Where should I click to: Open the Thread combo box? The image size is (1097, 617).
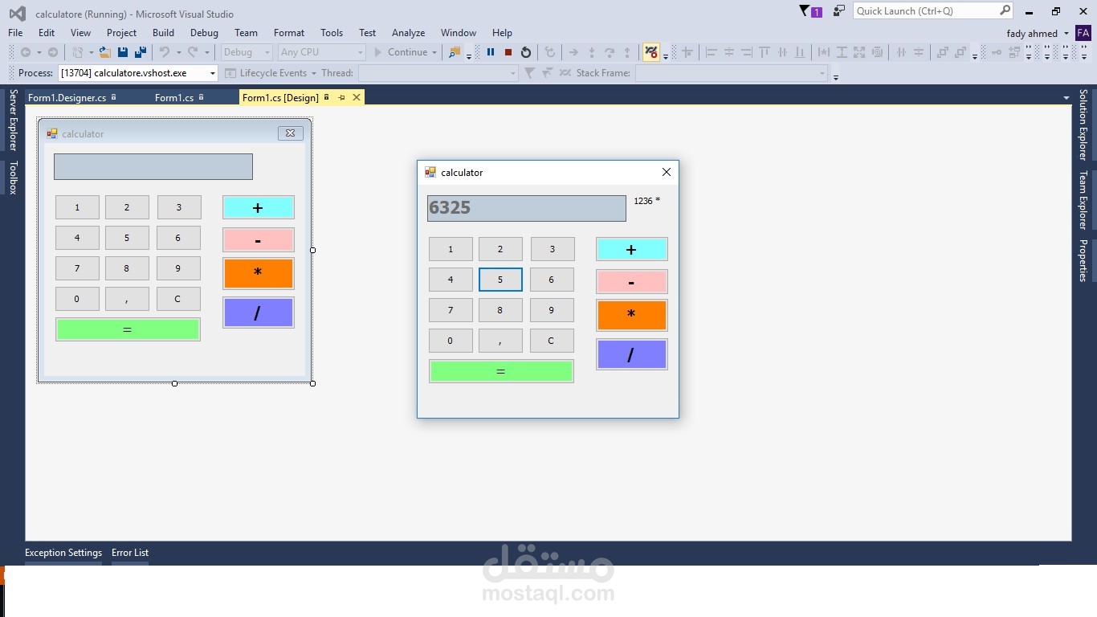point(438,73)
